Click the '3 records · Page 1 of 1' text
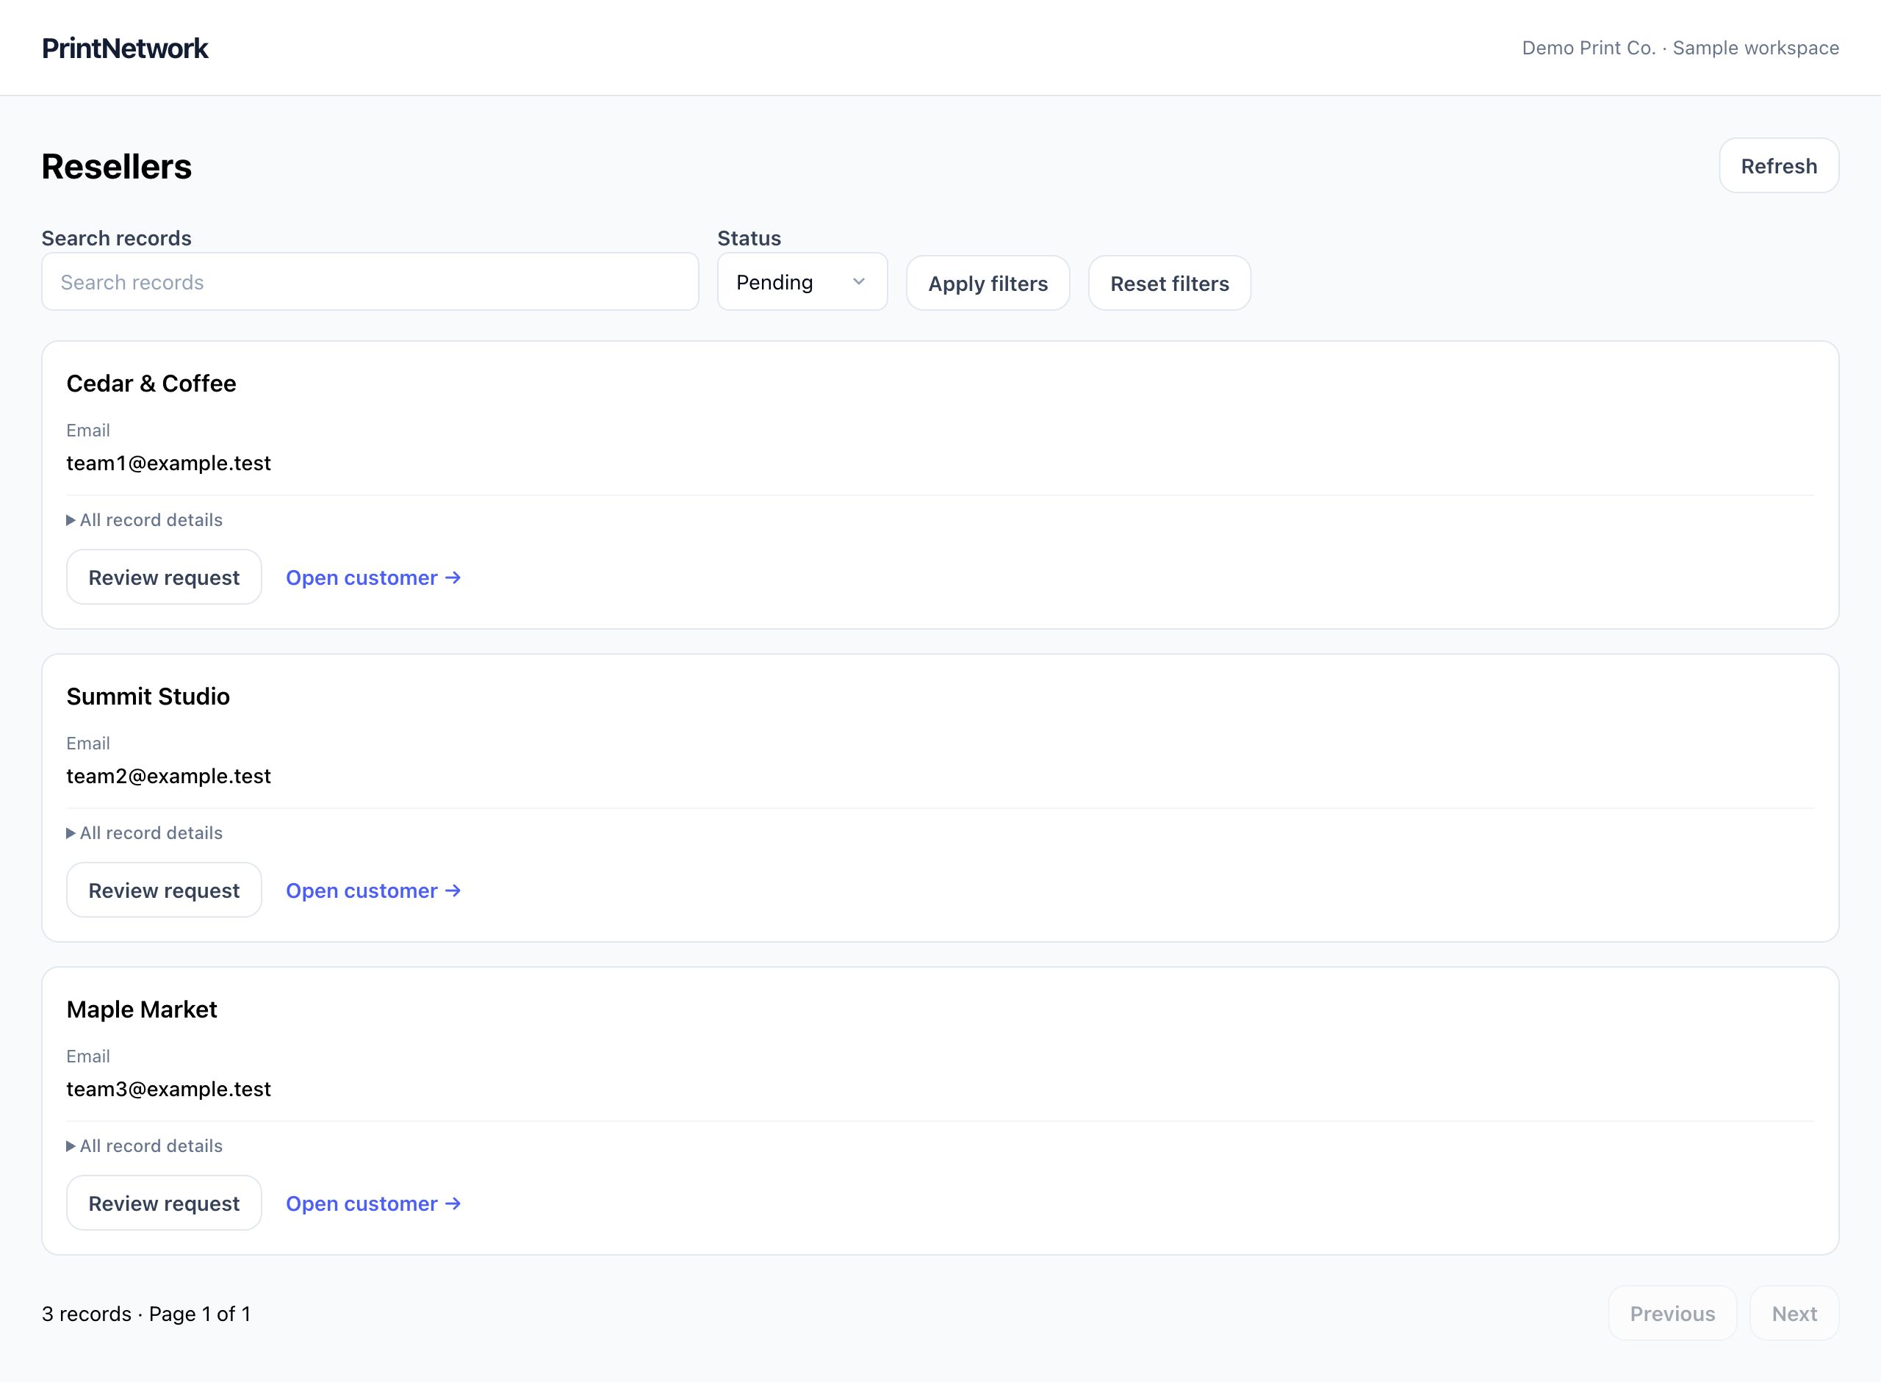This screenshot has width=1881, height=1382. [146, 1314]
